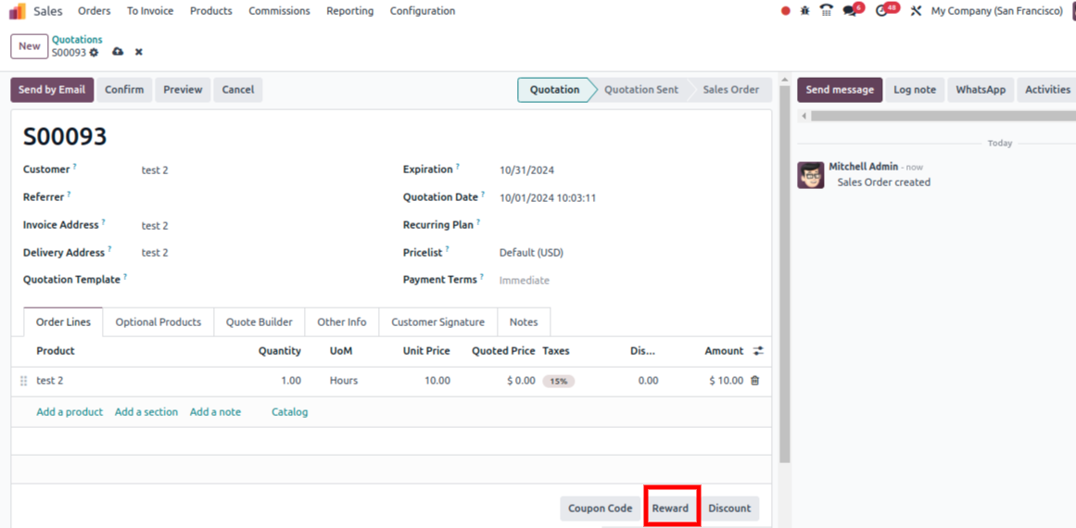Viewport: 1076px width, 528px height.
Task: Cancel the quotation
Action: coord(238,90)
